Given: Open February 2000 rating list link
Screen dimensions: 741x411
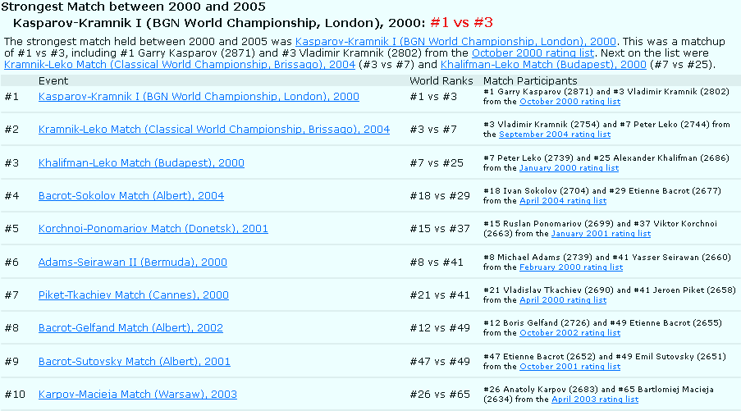Looking at the screenshot, I should pyautogui.click(x=571, y=267).
